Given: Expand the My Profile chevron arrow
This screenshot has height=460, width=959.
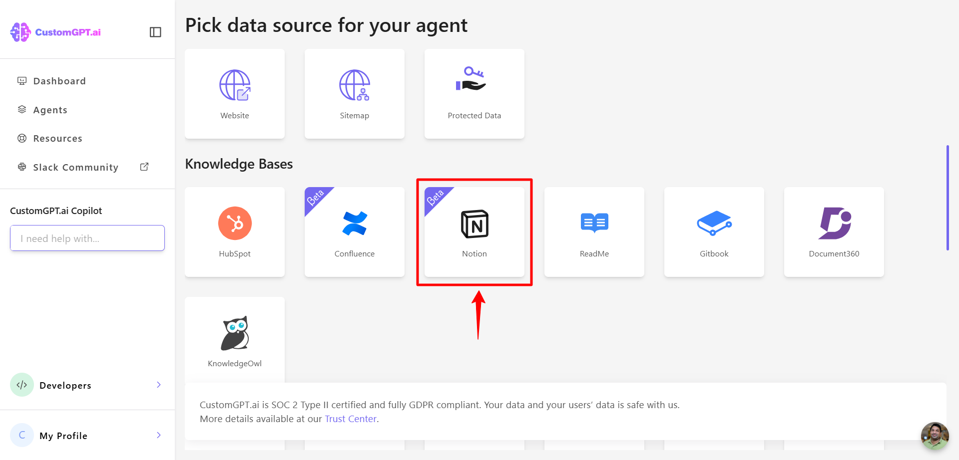Looking at the screenshot, I should point(159,435).
